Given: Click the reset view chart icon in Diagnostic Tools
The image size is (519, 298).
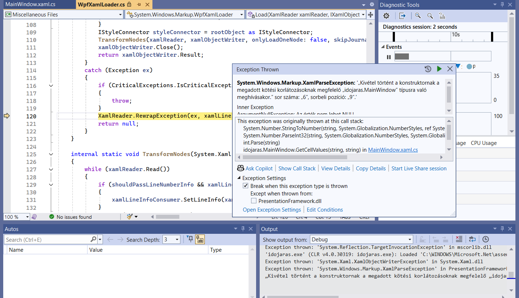Looking at the screenshot, I should point(442,16).
